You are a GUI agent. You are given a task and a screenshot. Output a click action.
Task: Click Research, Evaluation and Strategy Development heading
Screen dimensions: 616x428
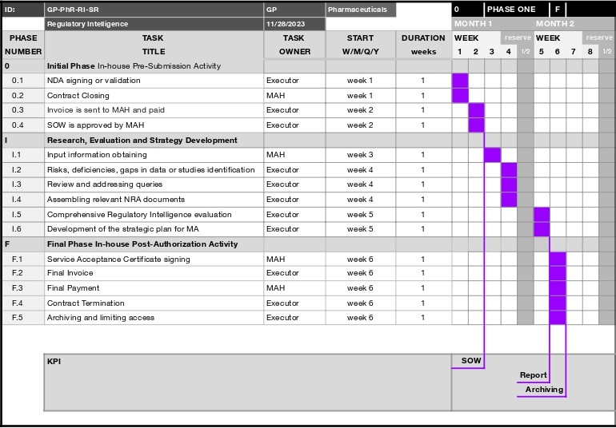[142, 141]
